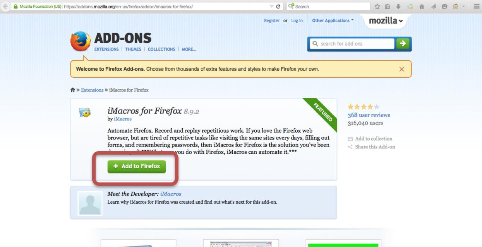Open the Extensions menu item
The image size is (482, 247).
[106, 49]
